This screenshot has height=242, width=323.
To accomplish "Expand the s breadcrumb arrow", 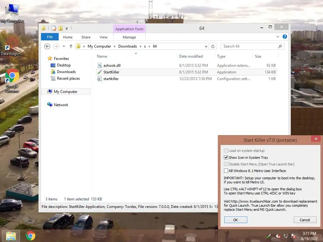I will 149,46.
